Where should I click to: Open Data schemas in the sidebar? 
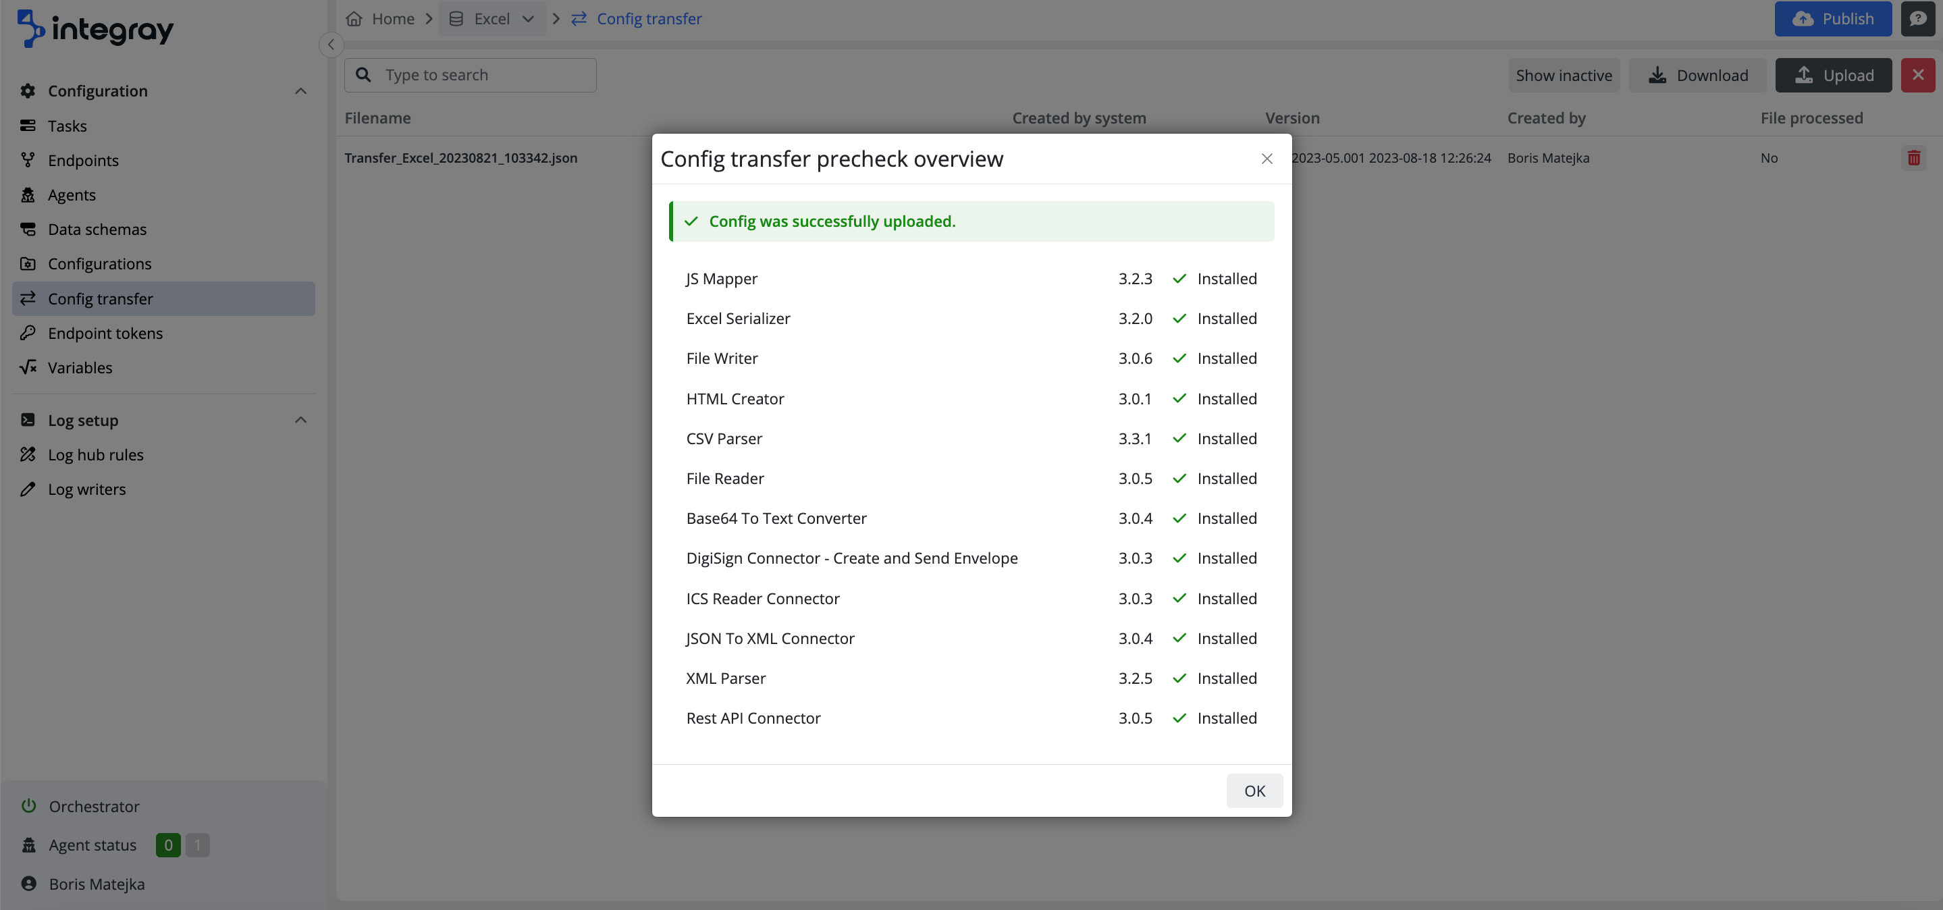[97, 230]
